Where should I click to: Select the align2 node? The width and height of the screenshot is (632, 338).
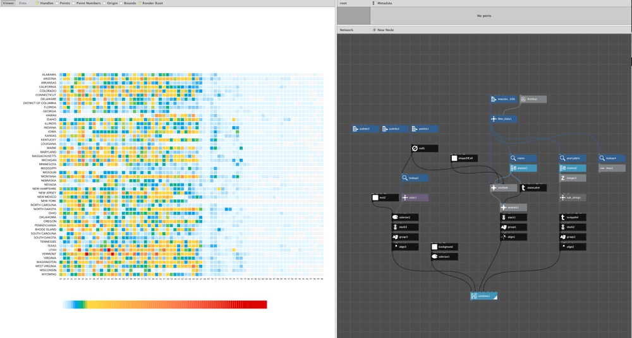(x=573, y=247)
